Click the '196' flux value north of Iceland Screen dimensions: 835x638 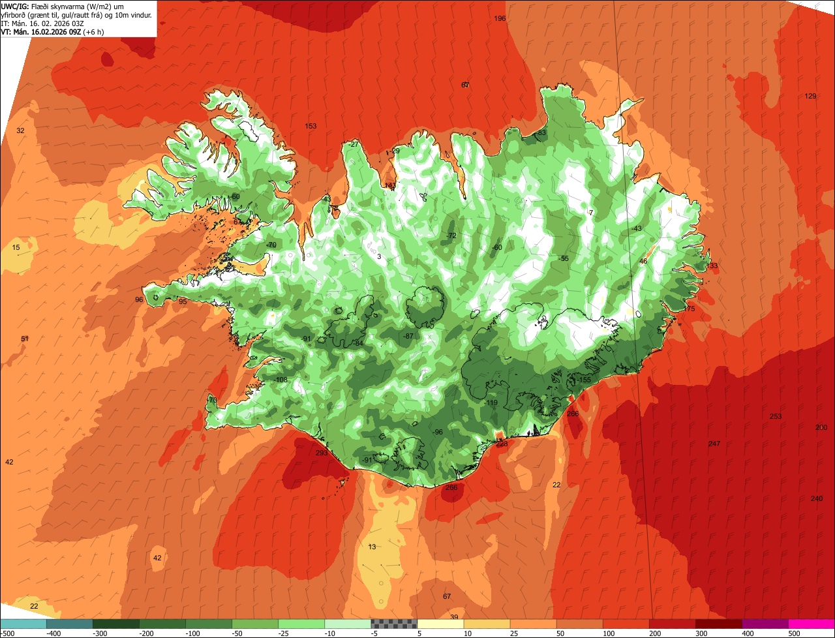(500, 18)
